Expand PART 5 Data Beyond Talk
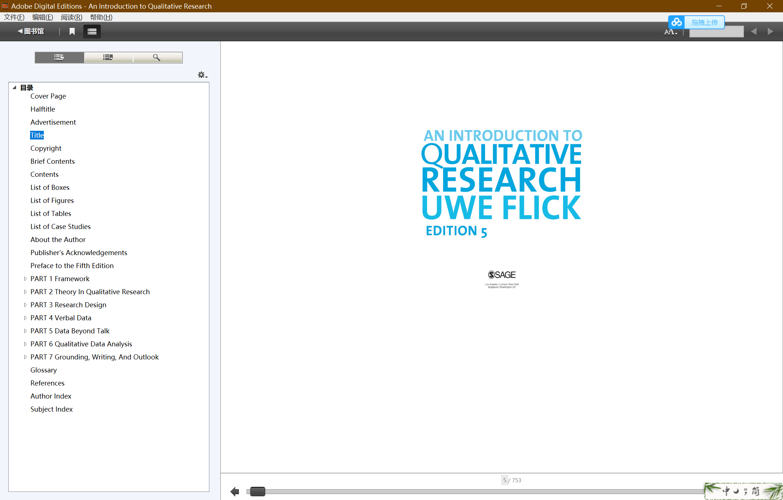Screen dimensions: 783x500 25,331
